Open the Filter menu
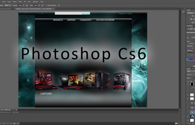Screen dimensions: 195x125 pos(20,2)
